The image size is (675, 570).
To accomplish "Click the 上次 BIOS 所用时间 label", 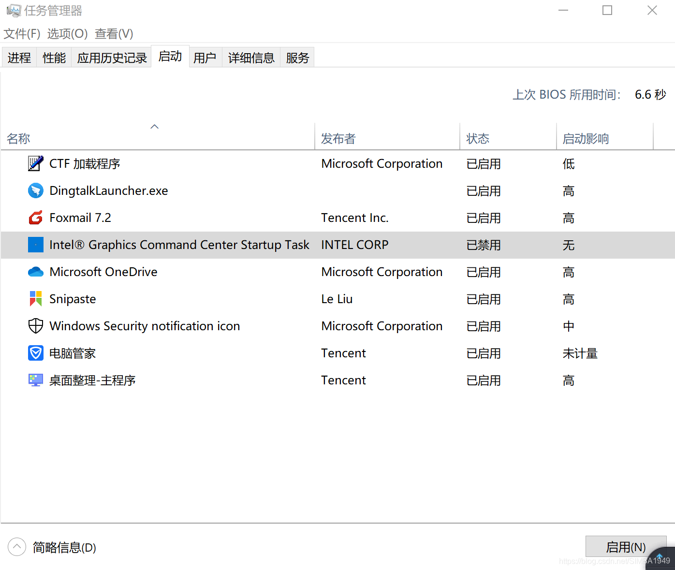I will (x=567, y=94).
